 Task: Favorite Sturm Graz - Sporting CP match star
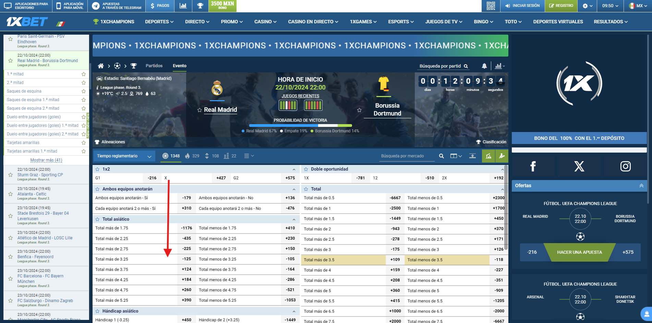click(x=11, y=175)
